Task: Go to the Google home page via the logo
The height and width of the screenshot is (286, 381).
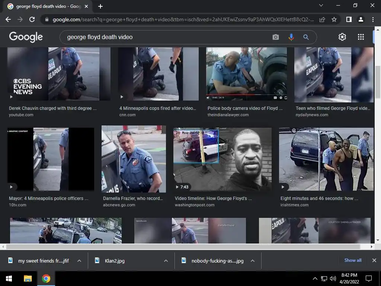Action: (26, 37)
